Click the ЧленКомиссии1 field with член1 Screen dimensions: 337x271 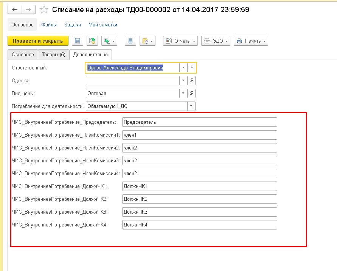pos(200,135)
